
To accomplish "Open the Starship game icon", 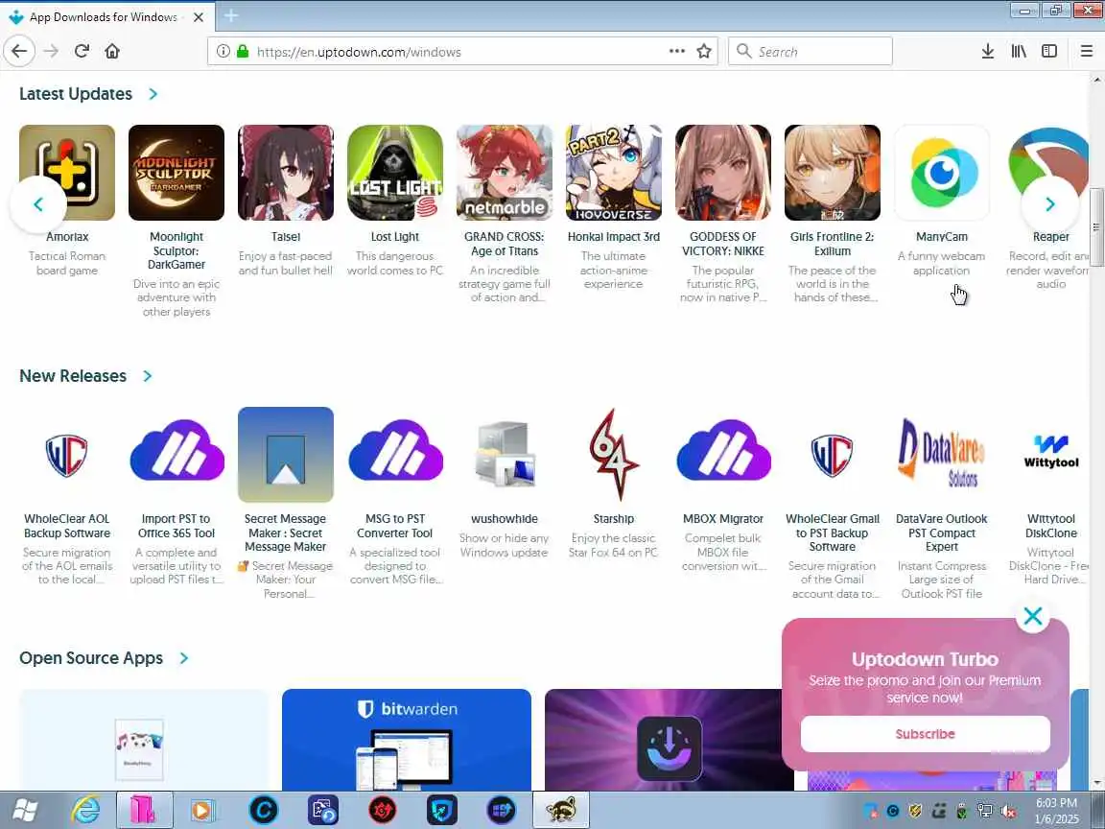I will [x=614, y=455].
